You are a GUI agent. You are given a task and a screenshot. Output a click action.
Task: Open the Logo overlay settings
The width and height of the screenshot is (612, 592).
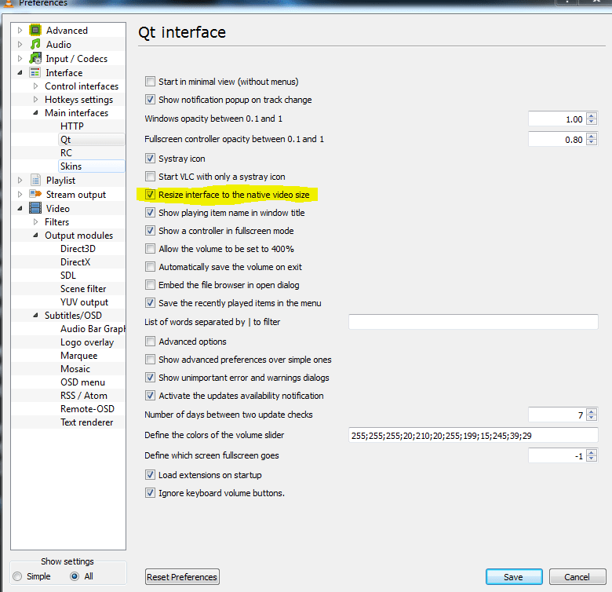[87, 342]
